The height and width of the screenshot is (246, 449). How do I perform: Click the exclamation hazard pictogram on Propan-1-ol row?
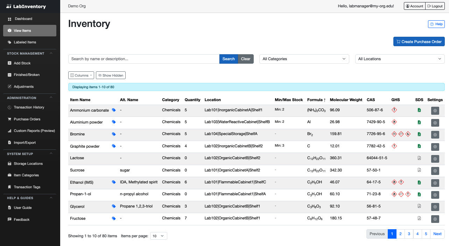408,195
